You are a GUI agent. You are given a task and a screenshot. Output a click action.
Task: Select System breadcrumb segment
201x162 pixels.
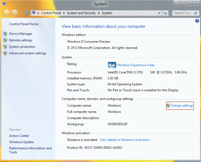[x=107, y=13]
